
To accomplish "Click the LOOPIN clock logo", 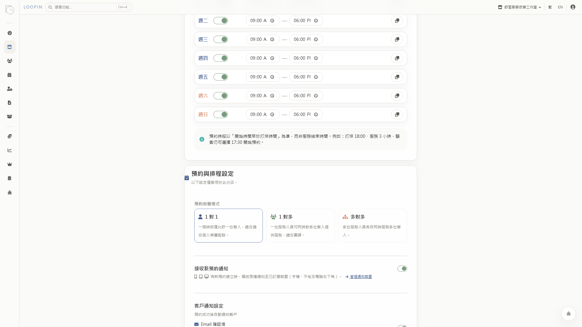I will tap(10, 10).
